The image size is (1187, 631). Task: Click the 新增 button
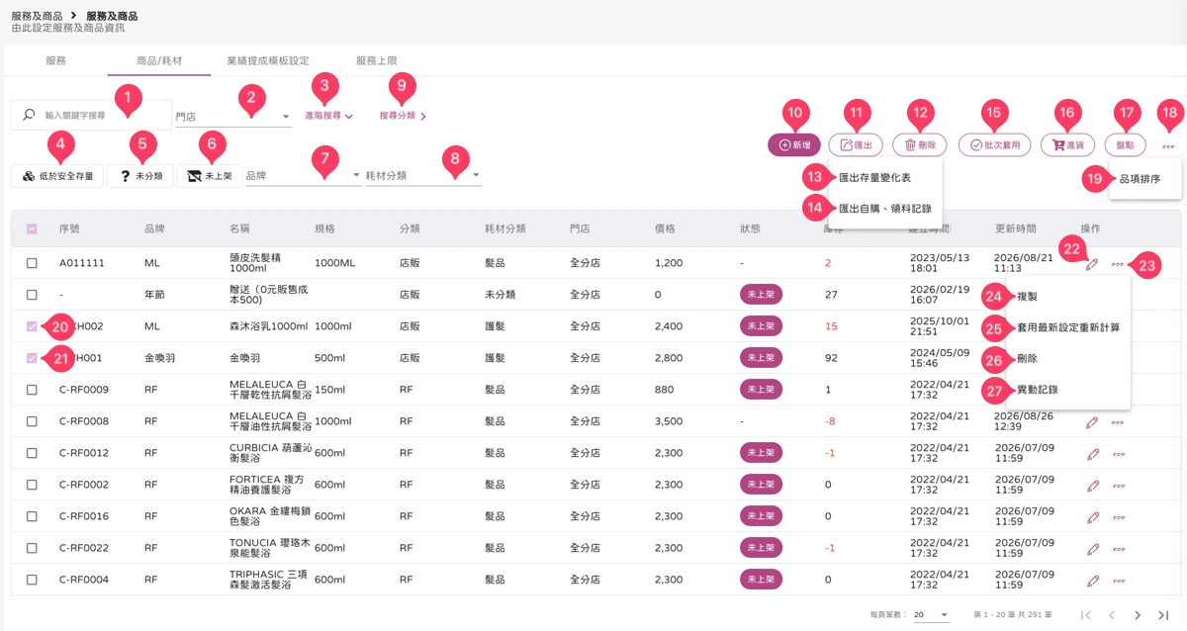pos(794,144)
